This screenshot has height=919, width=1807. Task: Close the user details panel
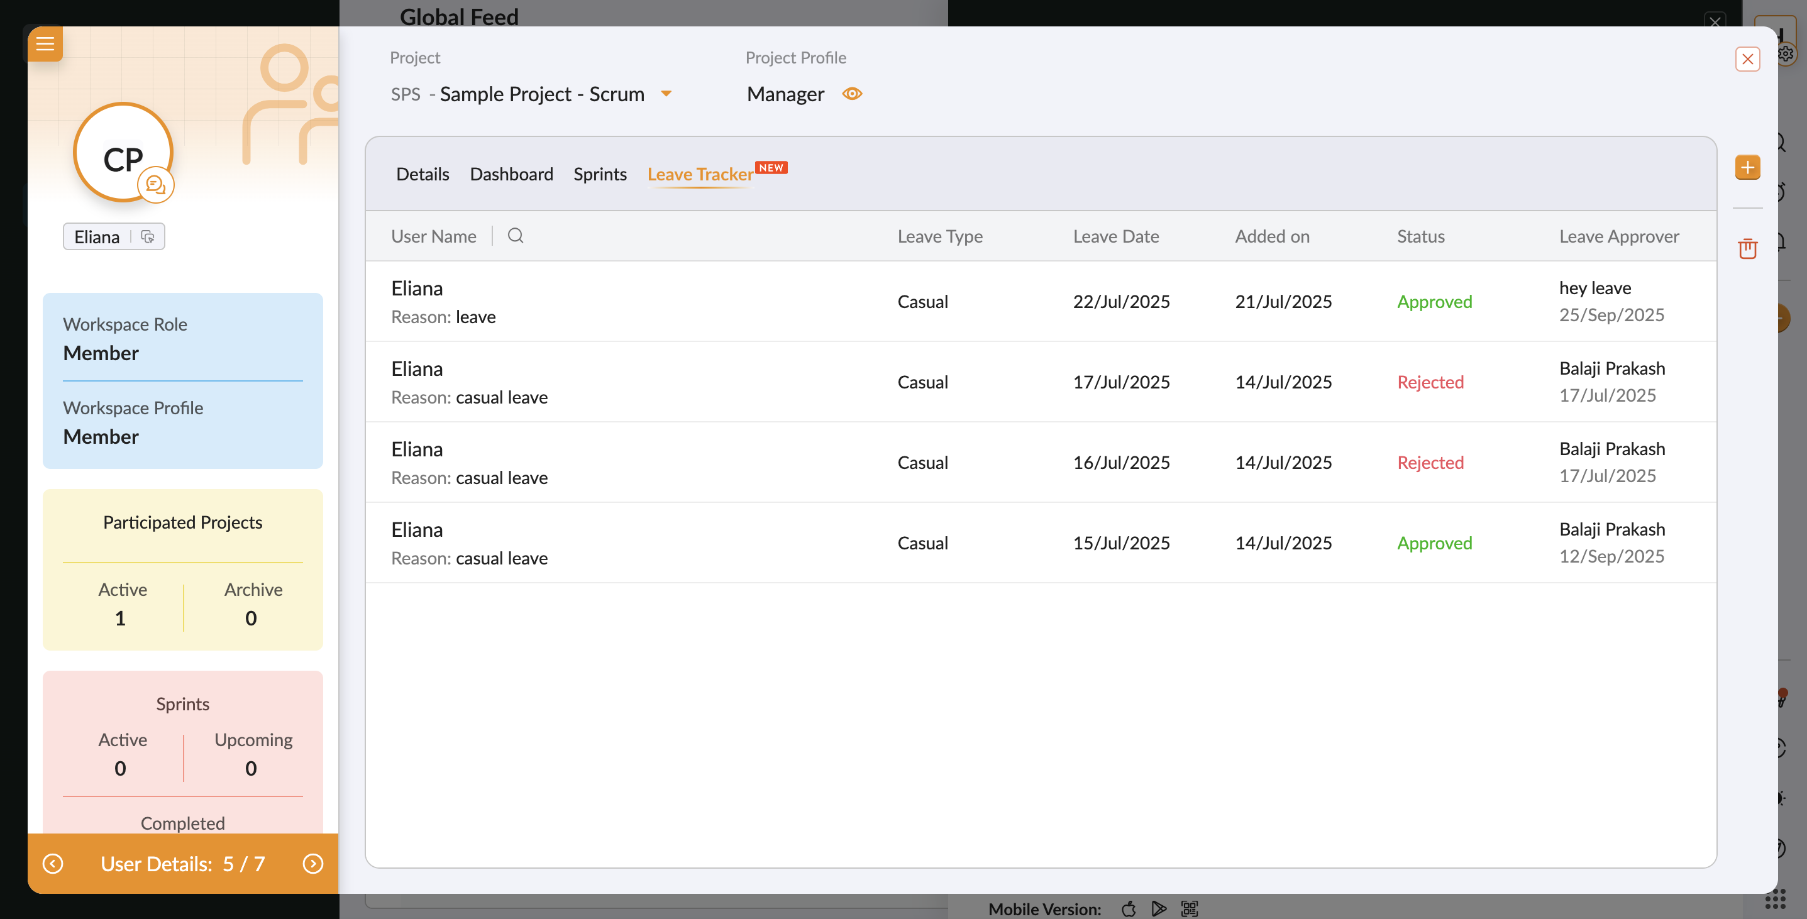pos(1747,59)
